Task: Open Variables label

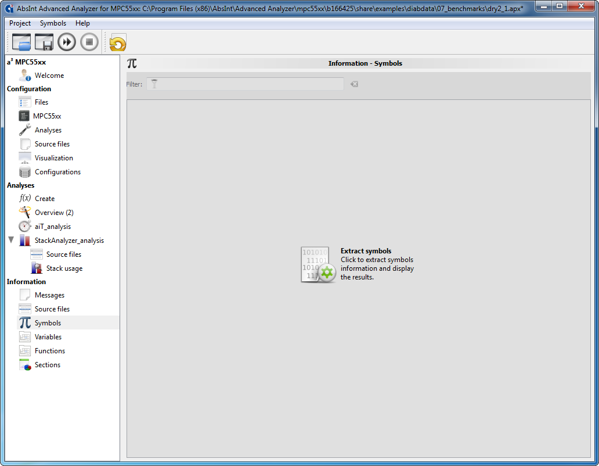Action: click(48, 337)
